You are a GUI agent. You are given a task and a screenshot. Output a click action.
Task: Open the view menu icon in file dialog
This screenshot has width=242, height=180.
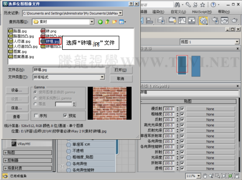[x=122, y=22]
